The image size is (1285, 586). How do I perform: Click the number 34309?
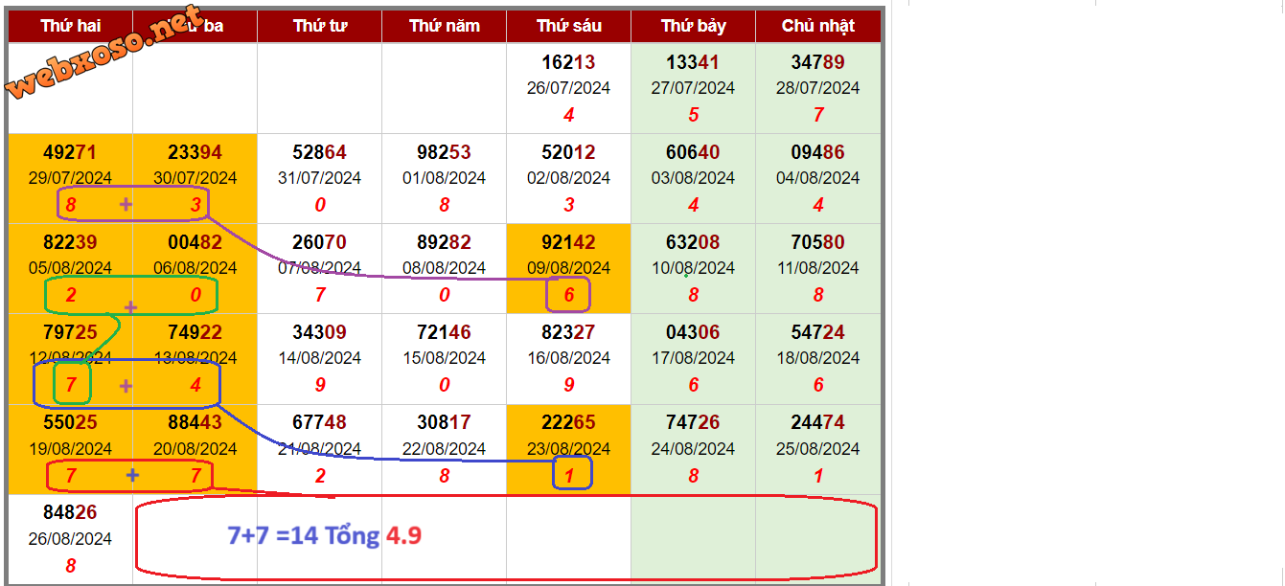click(x=319, y=332)
